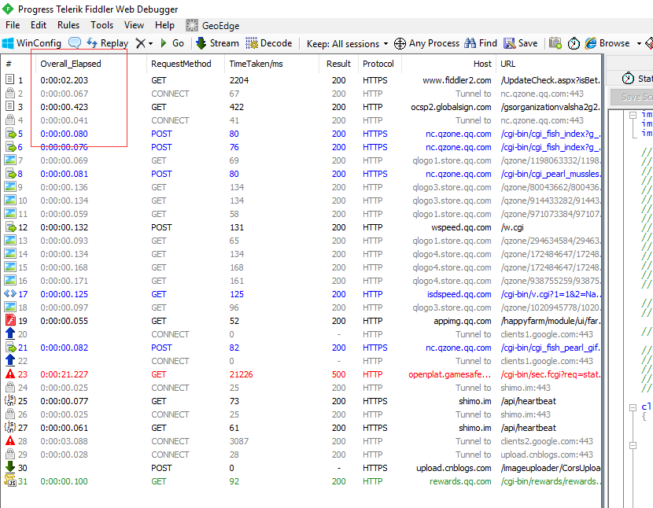Click rewards.qq.com host cell

click(460, 481)
